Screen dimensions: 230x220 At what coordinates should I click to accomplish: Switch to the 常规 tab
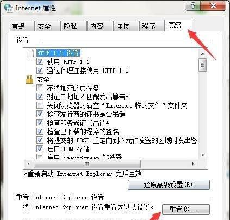(x=22, y=26)
